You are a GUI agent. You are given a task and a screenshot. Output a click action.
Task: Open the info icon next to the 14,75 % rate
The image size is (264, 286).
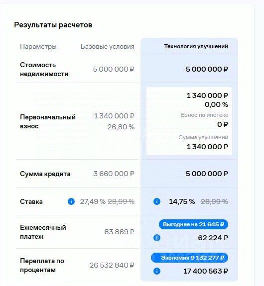tap(157, 201)
